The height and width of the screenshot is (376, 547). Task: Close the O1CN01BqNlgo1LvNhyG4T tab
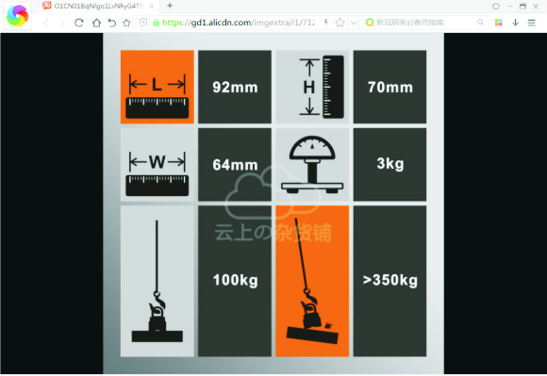tap(152, 7)
